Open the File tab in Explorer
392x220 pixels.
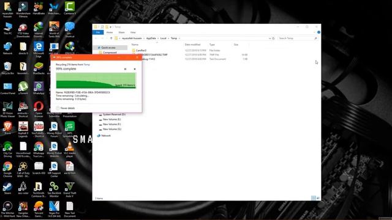point(98,32)
